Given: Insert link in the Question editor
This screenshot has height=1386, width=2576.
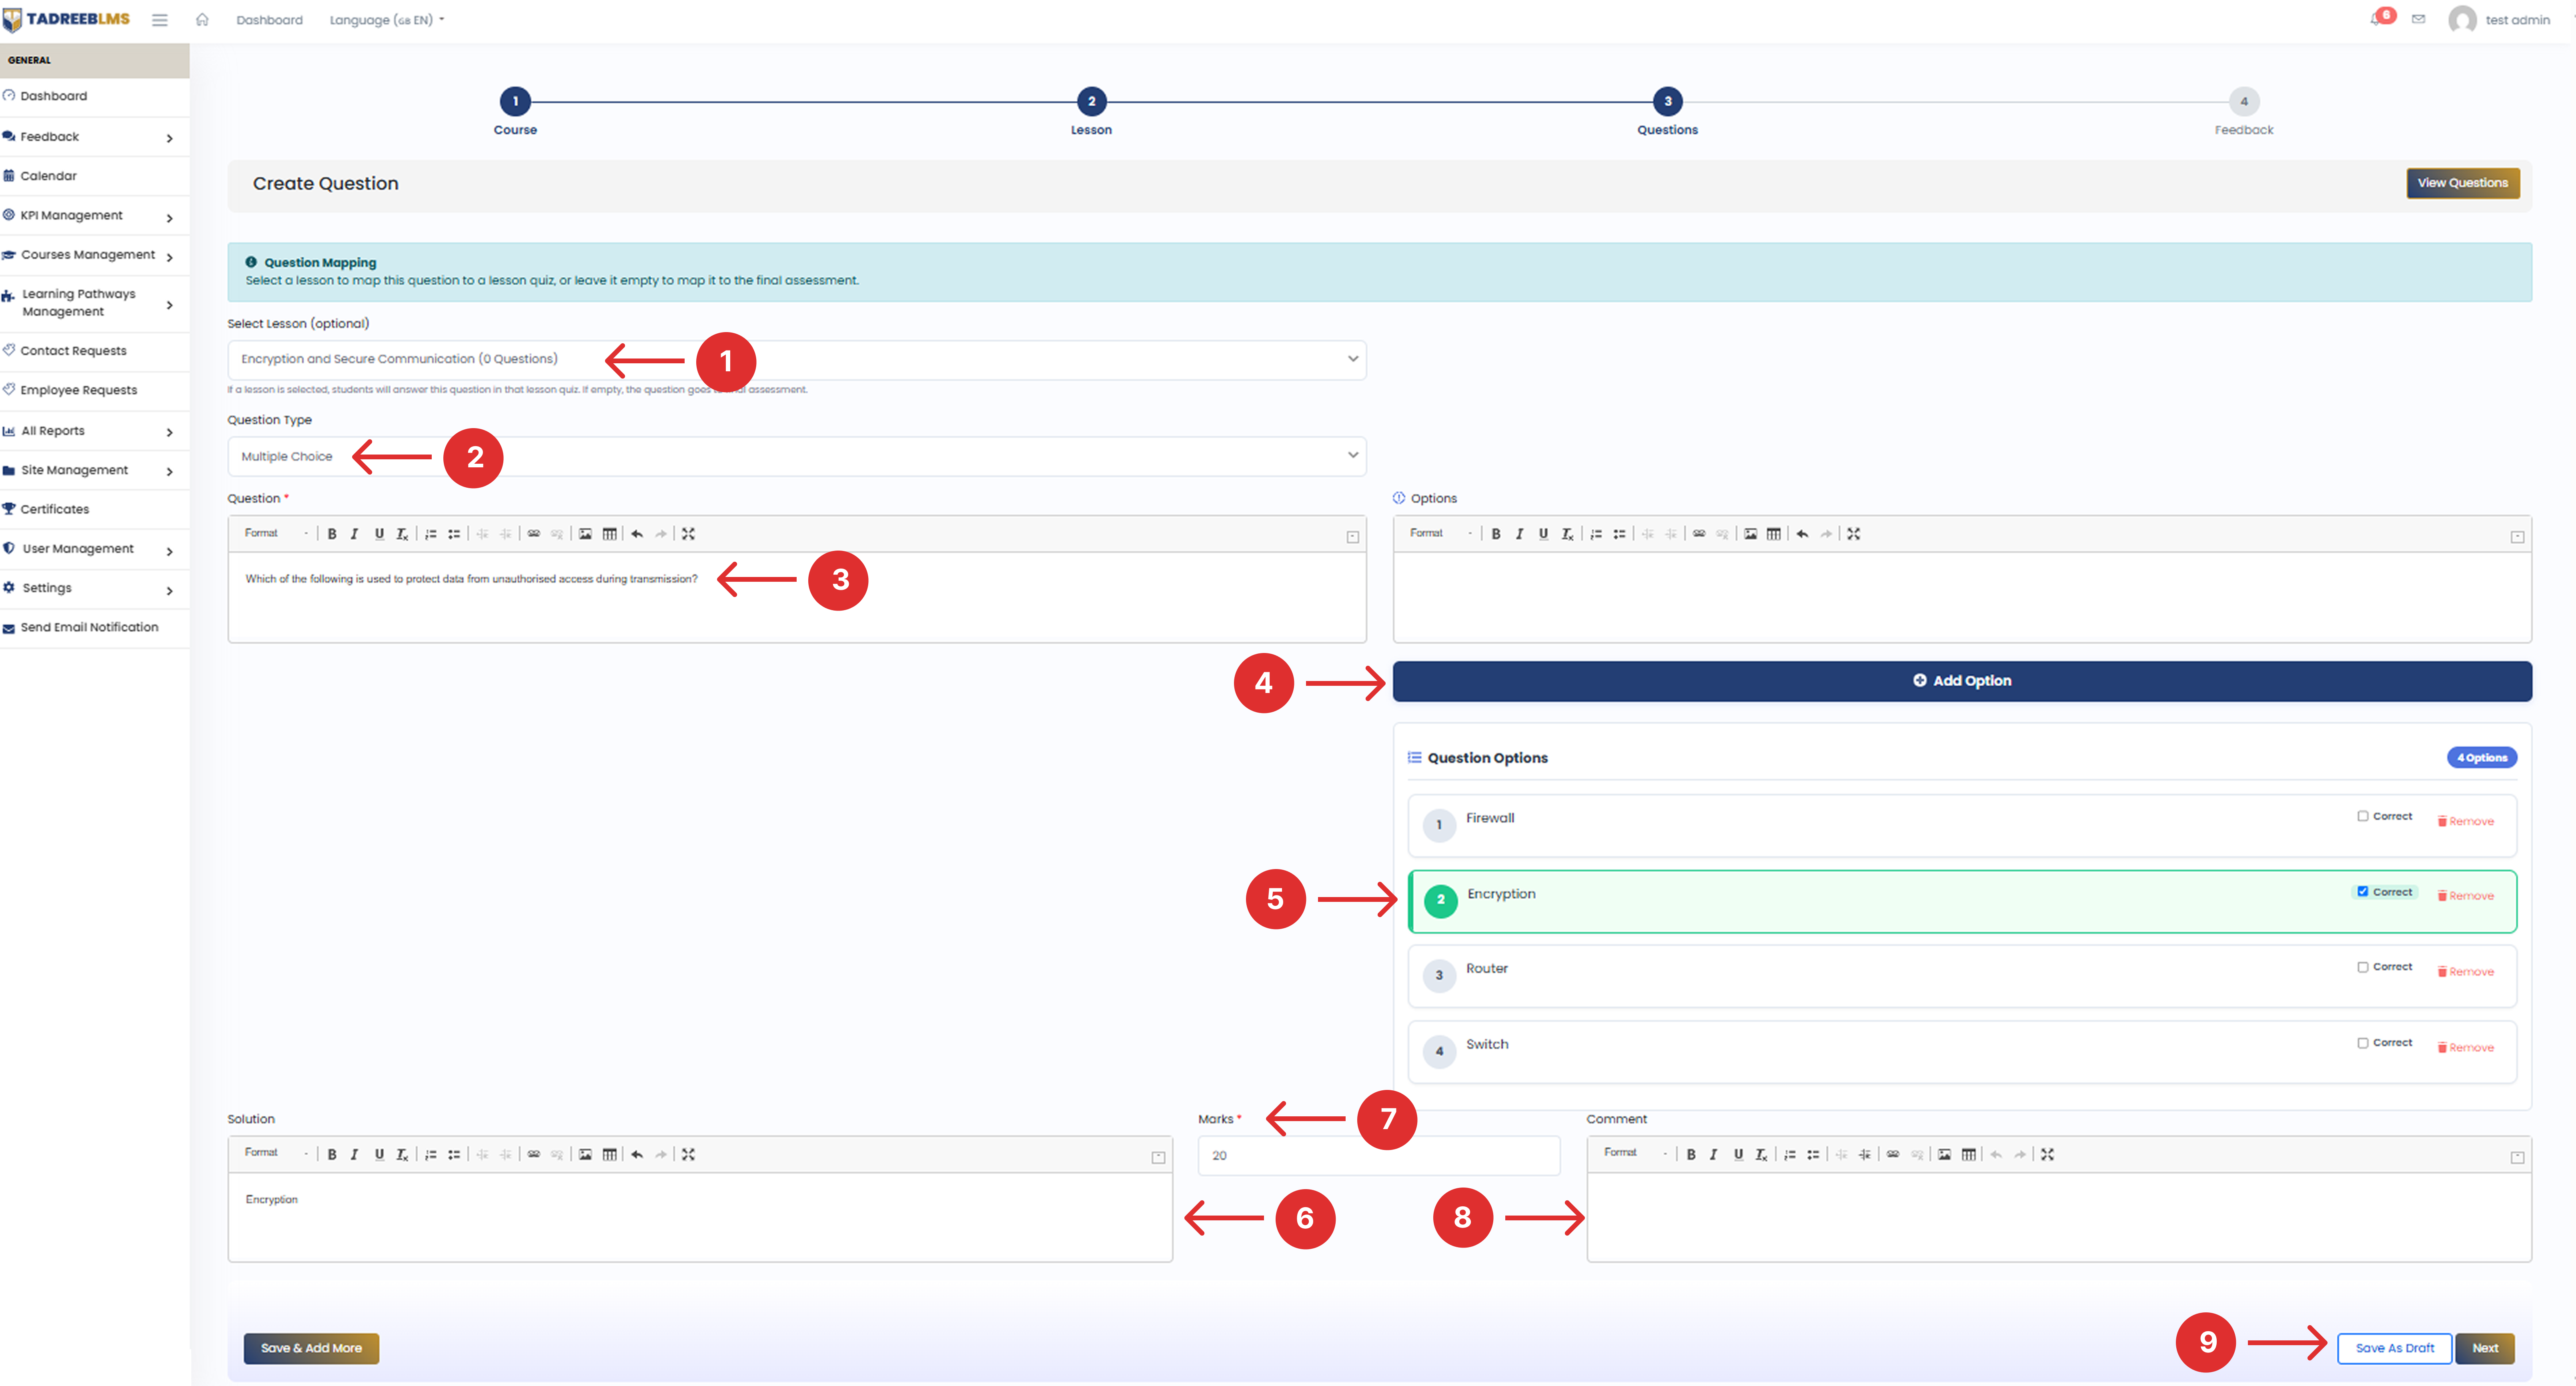Looking at the screenshot, I should tap(534, 534).
